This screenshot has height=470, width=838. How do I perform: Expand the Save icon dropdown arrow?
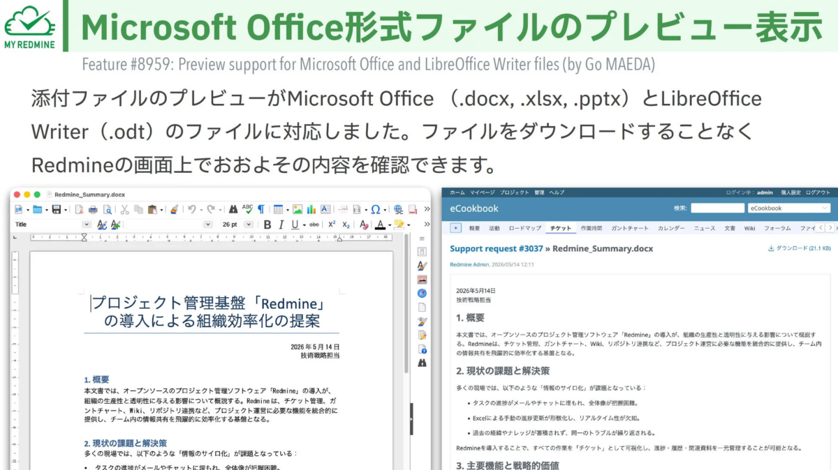click(65, 209)
